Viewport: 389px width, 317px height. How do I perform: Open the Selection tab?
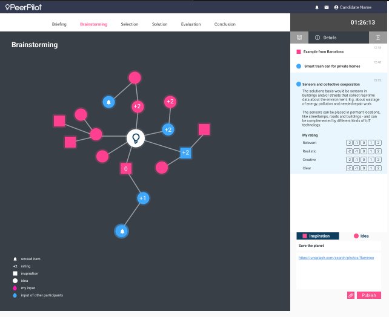130,24
